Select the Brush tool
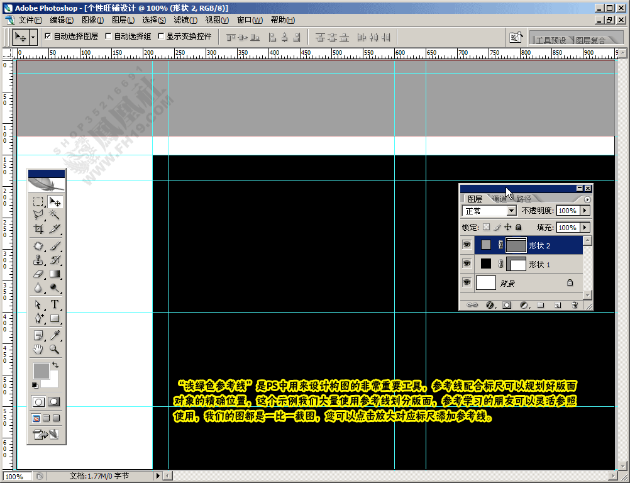This screenshot has width=630, height=483. (55, 246)
